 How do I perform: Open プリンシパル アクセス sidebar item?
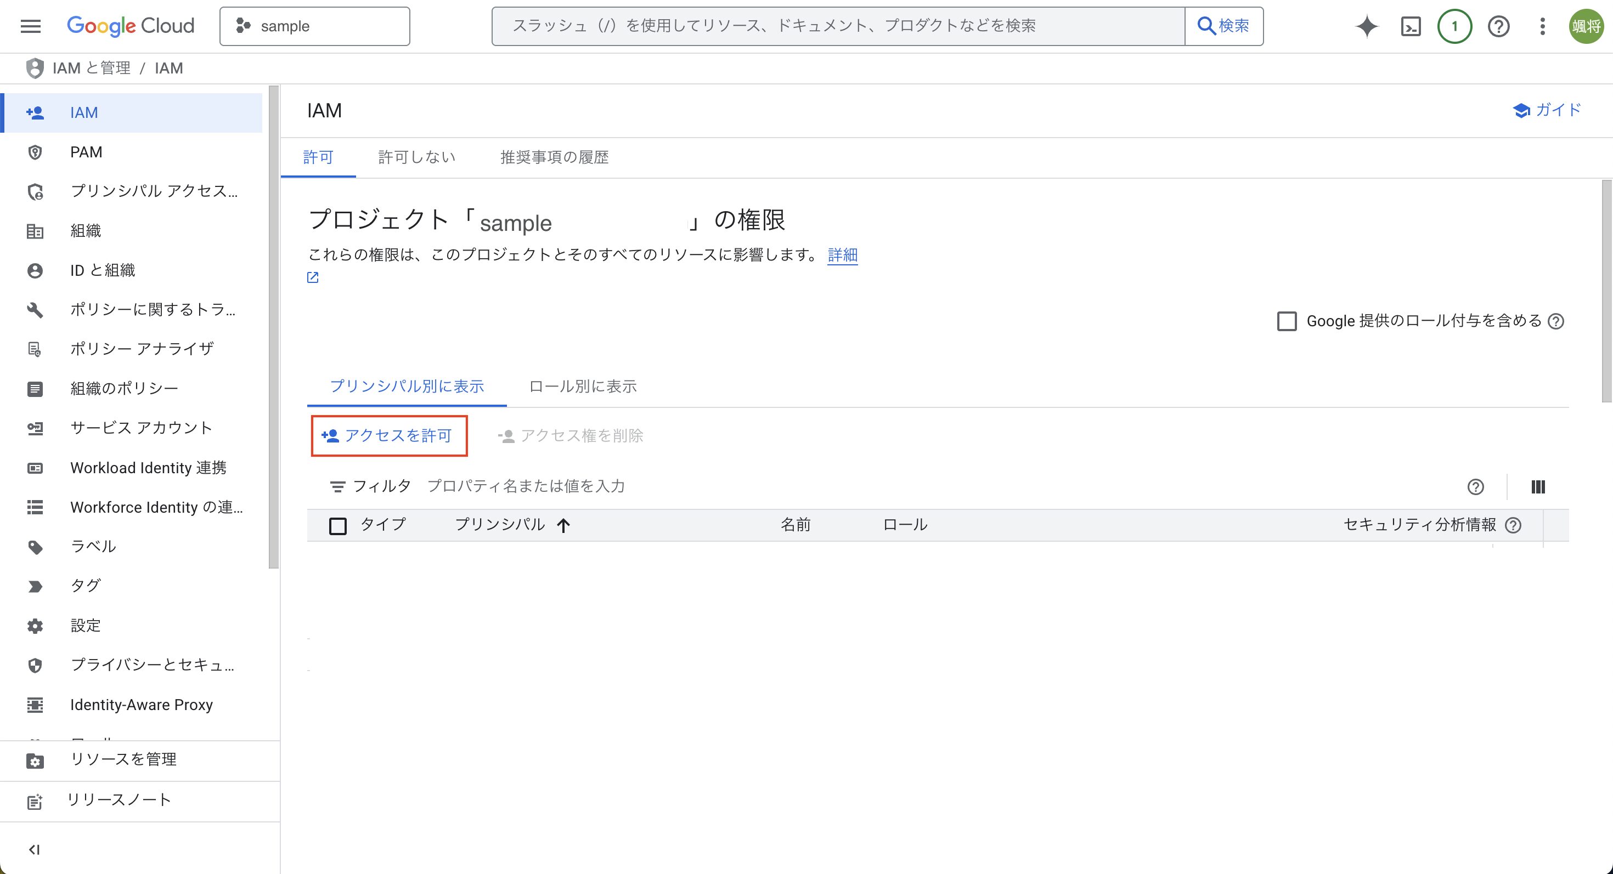pyautogui.click(x=132, y=191)
